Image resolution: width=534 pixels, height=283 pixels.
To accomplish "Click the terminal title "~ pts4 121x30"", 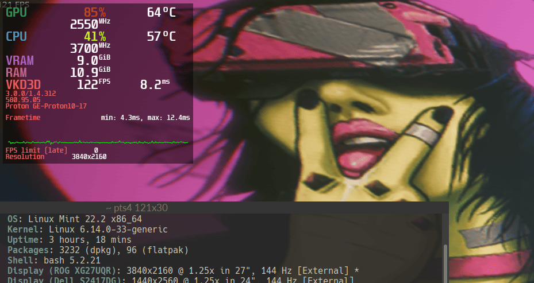I will coord(137,207).
